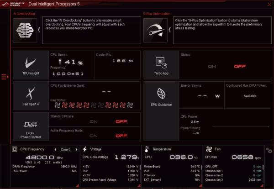
Task: Click the CPU Frequency chip icon
Action: tap(15, 149)
